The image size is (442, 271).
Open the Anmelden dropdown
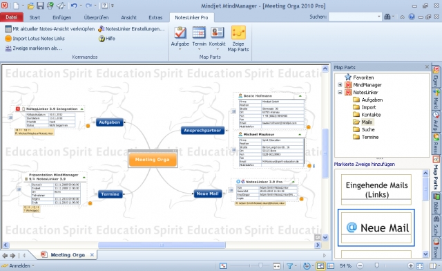point(17,265)
